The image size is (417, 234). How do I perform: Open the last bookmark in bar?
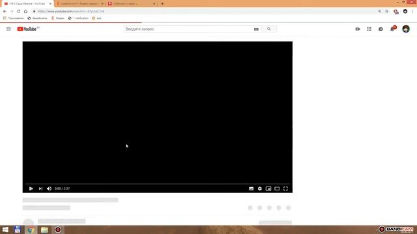point(96,18)
